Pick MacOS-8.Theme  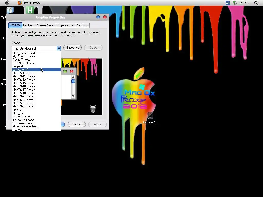36,106
